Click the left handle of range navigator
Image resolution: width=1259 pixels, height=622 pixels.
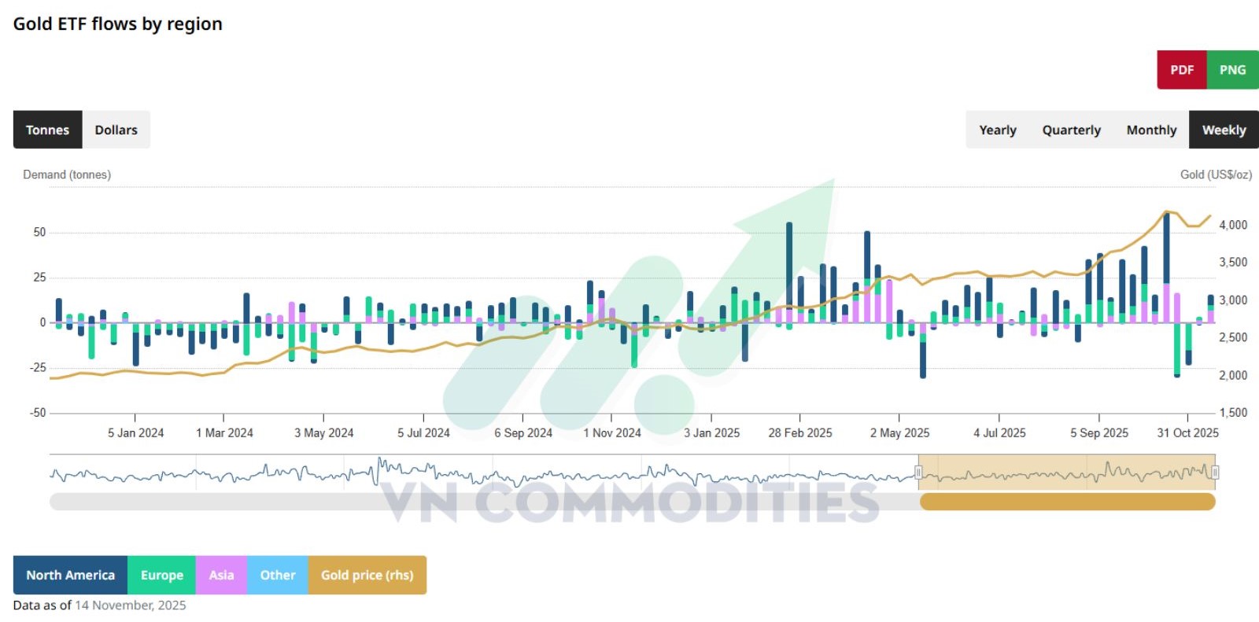[x=918, y=472]
